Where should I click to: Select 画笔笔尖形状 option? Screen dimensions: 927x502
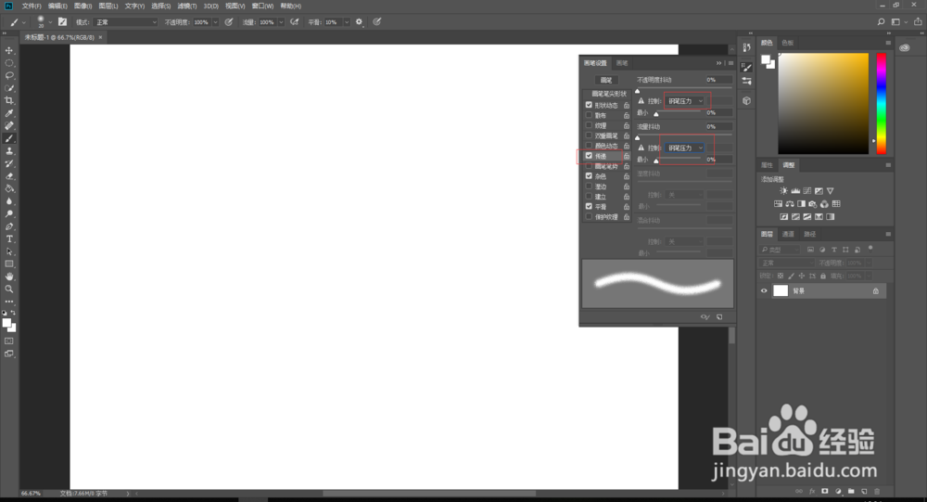(608, 94)
